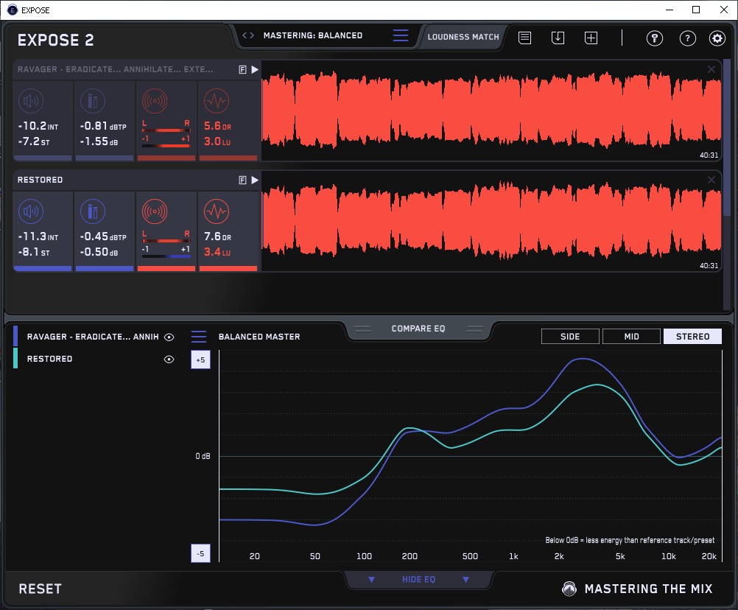Click the BALANCED MASTER reference label

259,337
